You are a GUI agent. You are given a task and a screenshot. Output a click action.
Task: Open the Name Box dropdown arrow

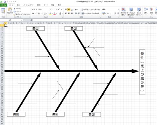point(22,20)
